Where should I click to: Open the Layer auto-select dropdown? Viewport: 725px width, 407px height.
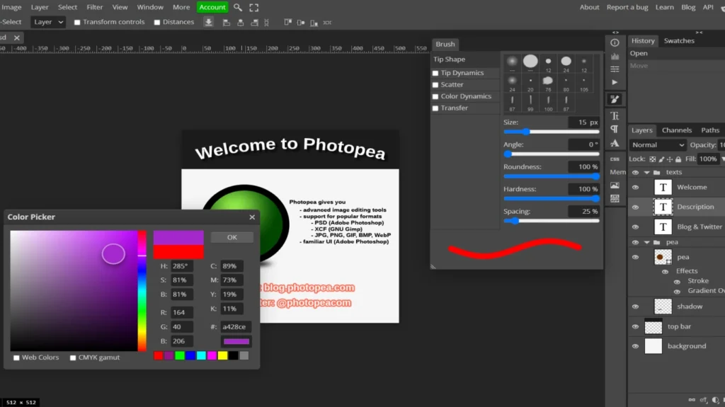point(48,22)
